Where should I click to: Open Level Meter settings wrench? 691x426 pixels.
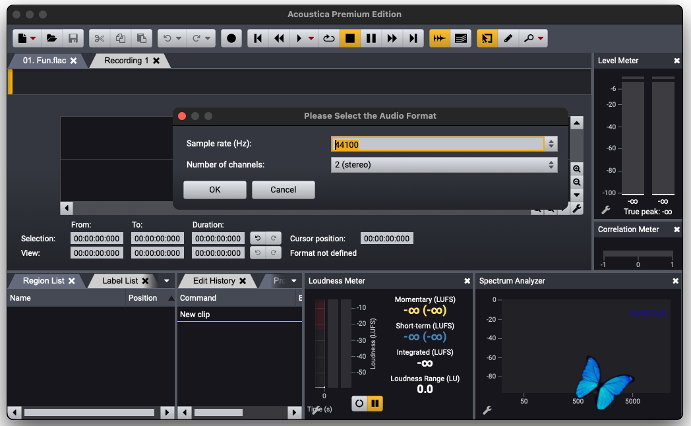pyautogui.click(x=606, y=210)
